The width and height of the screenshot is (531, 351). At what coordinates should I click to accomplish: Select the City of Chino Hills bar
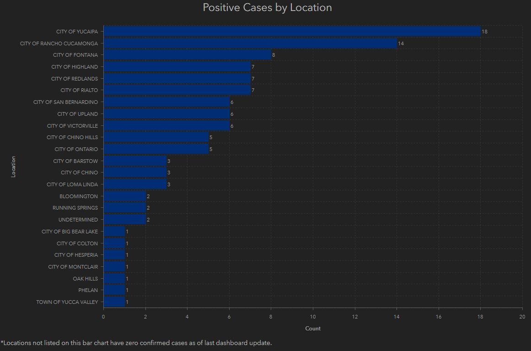156,137
